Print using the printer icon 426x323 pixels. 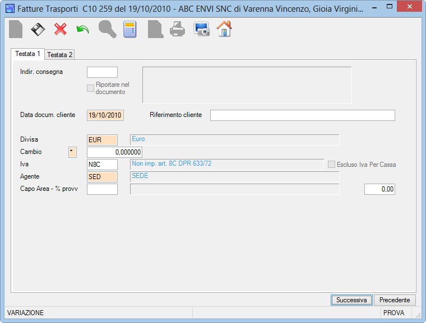pos(178,29)
